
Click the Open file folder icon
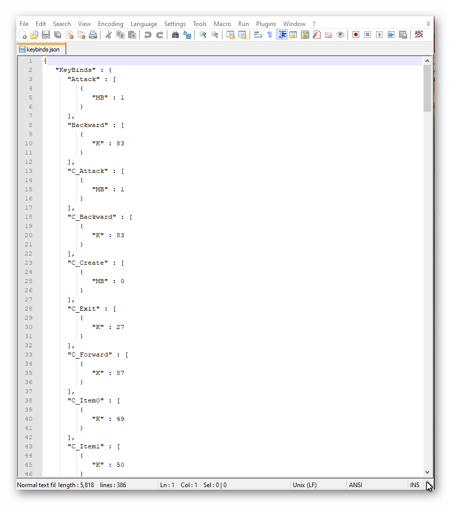coord(34,35)
